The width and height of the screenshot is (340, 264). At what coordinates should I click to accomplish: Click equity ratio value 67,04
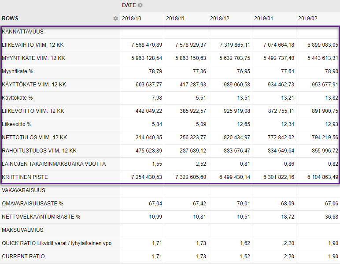pos(155,204)
